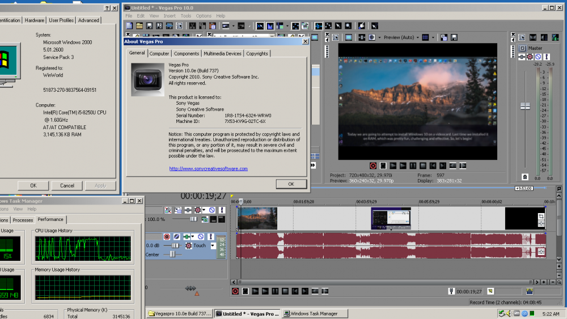Click the video preview on external monitor icon

(x=348, y=37)
